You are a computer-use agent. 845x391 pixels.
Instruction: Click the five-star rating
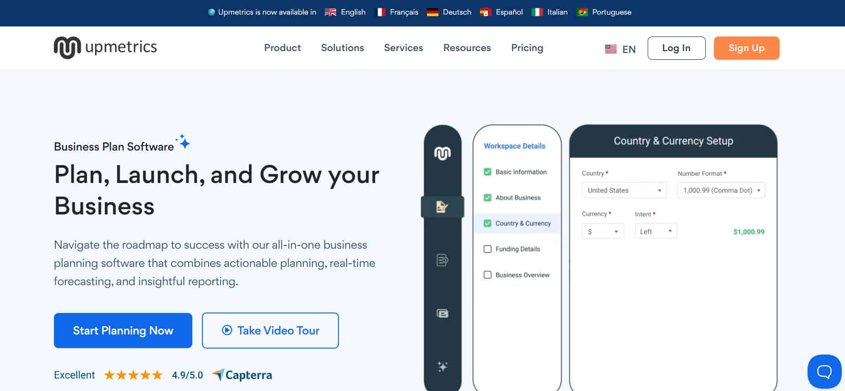[133, 375]
